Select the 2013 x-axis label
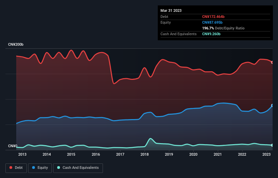This screenshot has height=178, width=278. (22, 154)
